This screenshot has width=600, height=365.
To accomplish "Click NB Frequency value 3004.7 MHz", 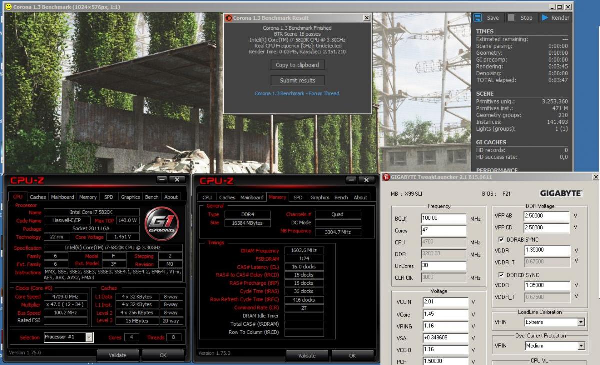I will [x=337, y=232].
